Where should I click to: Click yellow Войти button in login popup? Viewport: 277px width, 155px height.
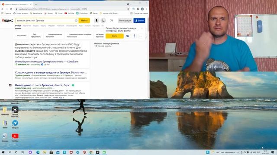(114, 36)
